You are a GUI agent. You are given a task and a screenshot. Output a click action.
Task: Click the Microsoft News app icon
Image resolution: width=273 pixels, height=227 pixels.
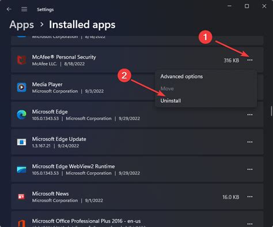21,196
